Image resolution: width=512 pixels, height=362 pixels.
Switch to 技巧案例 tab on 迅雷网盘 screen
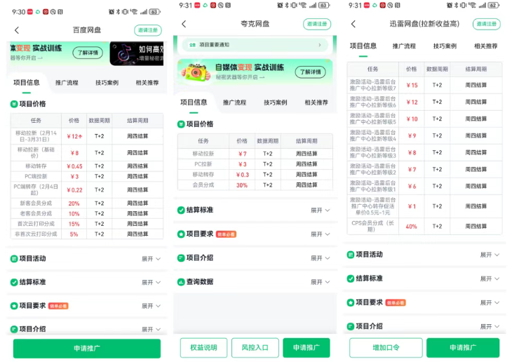(x=445, y=46)
